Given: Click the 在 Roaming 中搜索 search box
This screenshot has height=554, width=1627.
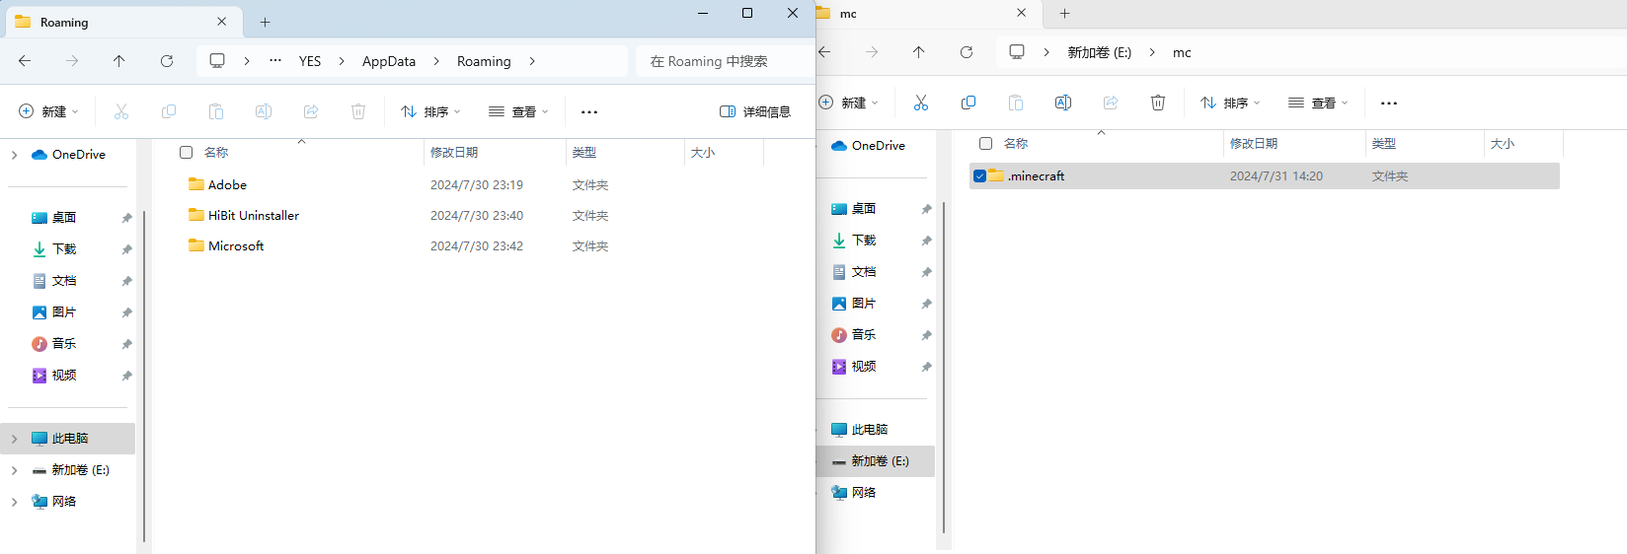Looking at the screenshot, I should [726, 61].
